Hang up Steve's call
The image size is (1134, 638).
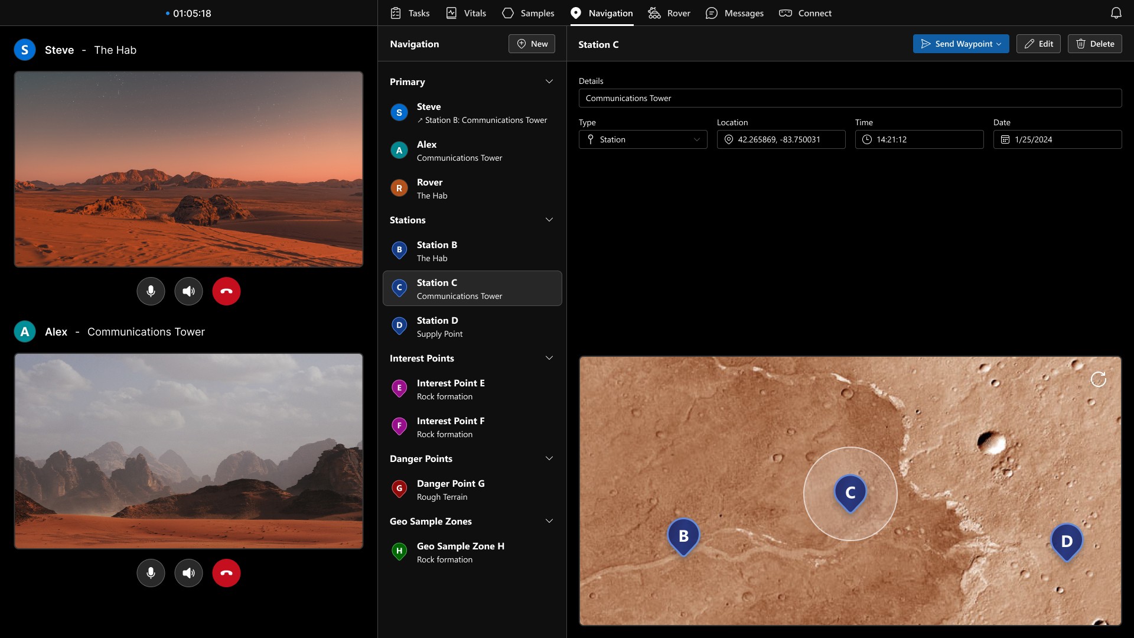coord(226,291)
